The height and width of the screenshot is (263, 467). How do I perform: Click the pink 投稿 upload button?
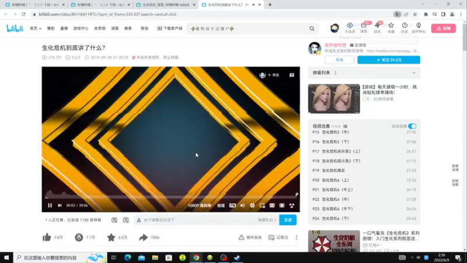[444, 28]
